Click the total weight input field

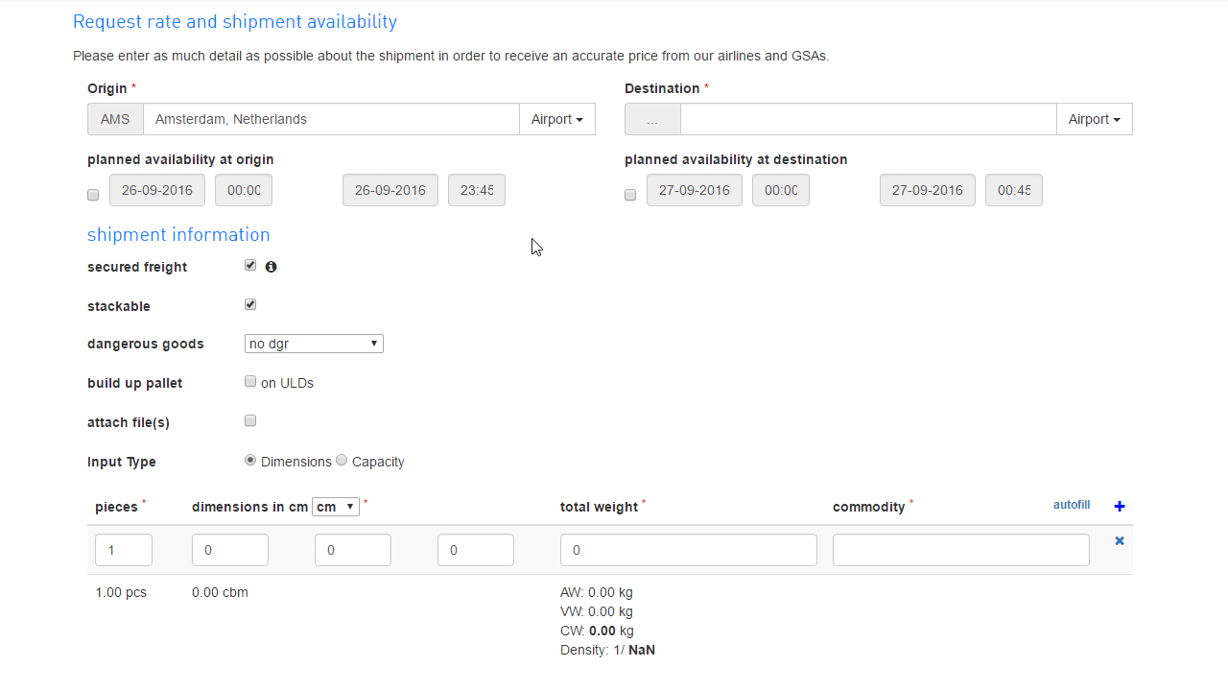click(688, 550)
